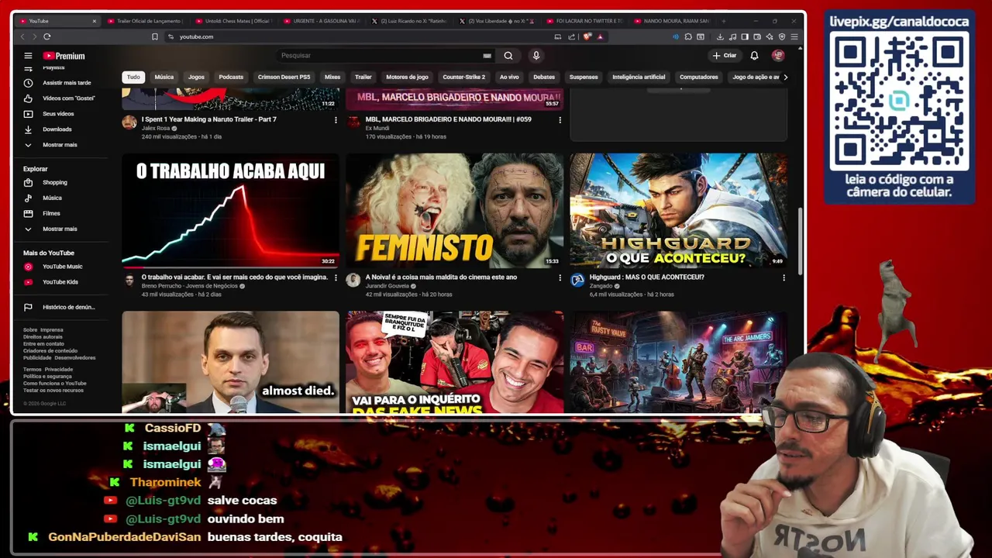
Task: Click share page icon in address bar
Action: (x=571, y=36)
